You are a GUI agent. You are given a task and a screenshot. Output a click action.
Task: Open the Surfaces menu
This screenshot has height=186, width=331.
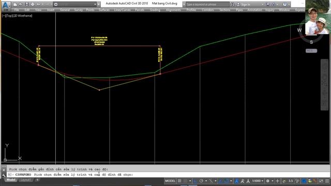[104, 10]
